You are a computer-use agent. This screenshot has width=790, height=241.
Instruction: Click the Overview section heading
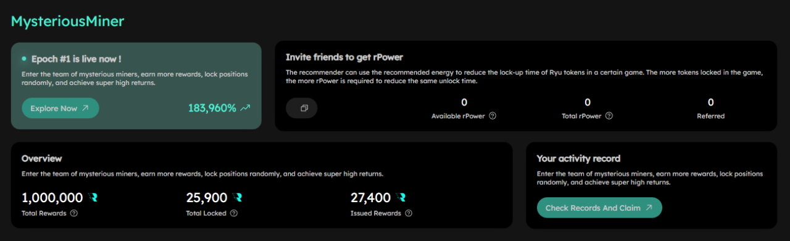tap(42, 158)
